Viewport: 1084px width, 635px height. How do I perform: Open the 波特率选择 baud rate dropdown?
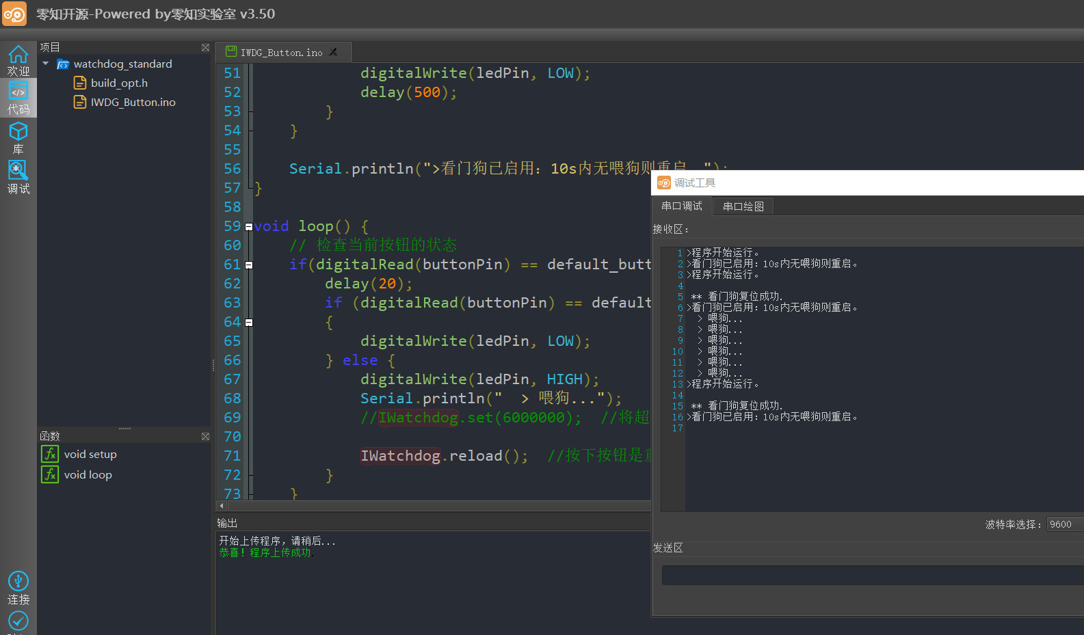pos(1064,524)
